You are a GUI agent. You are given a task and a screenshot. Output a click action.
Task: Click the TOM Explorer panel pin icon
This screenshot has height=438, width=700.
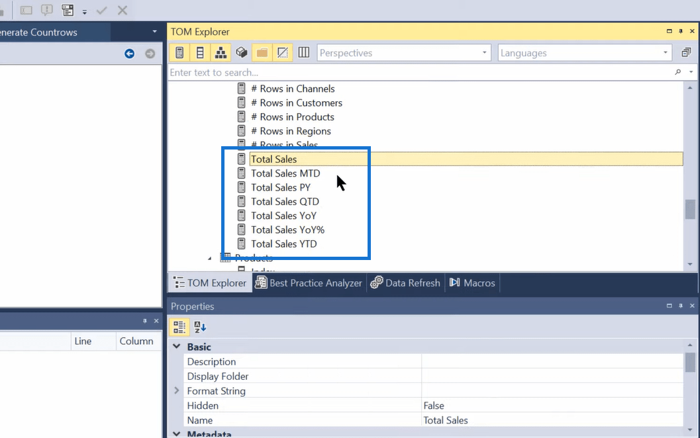coord(681,31)
